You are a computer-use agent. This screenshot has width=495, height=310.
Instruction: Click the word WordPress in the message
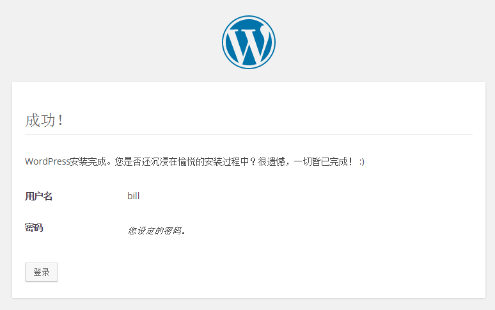tap(47, 161)
